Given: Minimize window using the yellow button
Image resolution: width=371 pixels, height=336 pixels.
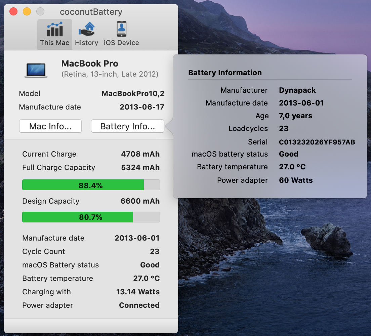Looking at the screenshot, I should pos(27,12).
